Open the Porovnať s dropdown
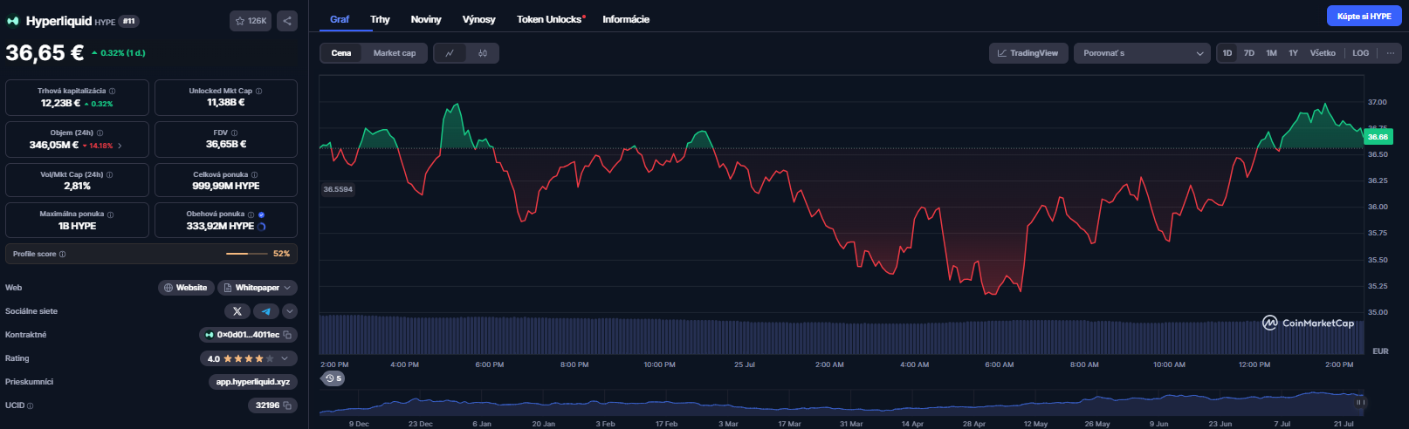This screenshot has height=429, width=1409. tap(1142, 53)
